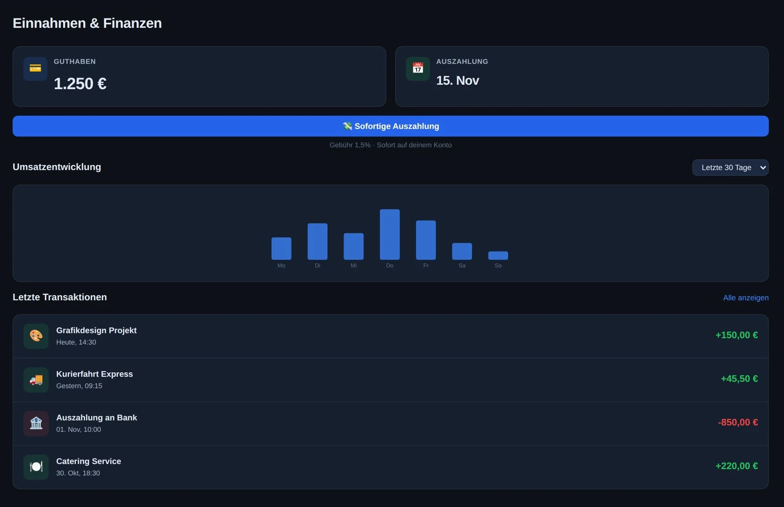Click the 01. Nov, 10:00 timestamp
Viewport: 784px width, 507px height.
tap(78, 429)
